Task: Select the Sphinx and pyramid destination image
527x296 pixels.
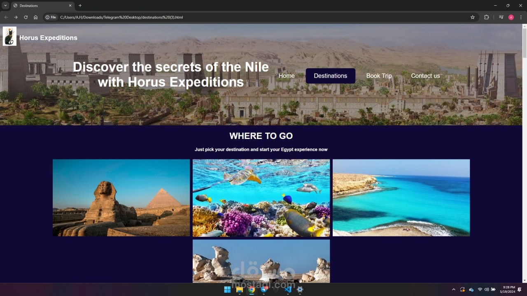Action: 121,198
